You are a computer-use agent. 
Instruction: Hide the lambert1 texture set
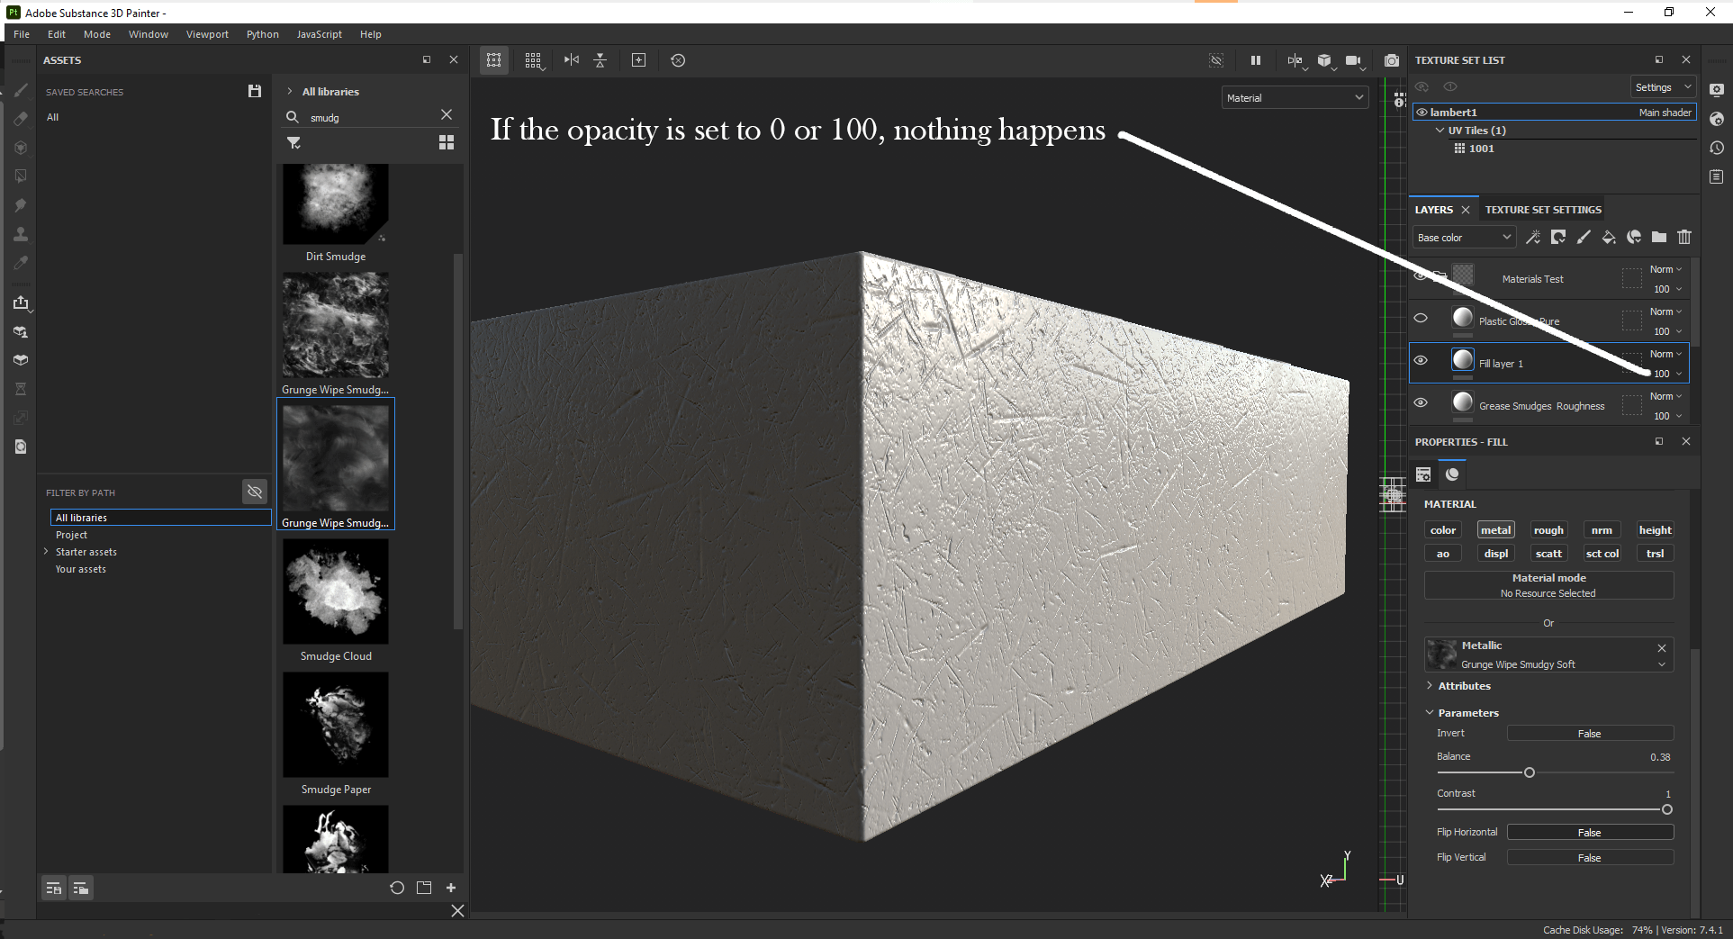(x=1421, y=112)
